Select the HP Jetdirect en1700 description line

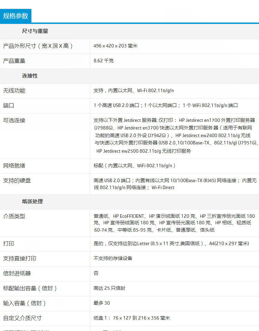pyautogui.click(x=174, y=120)
